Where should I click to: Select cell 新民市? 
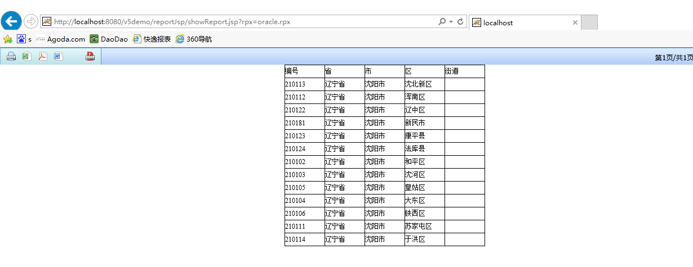coord(425,123)
